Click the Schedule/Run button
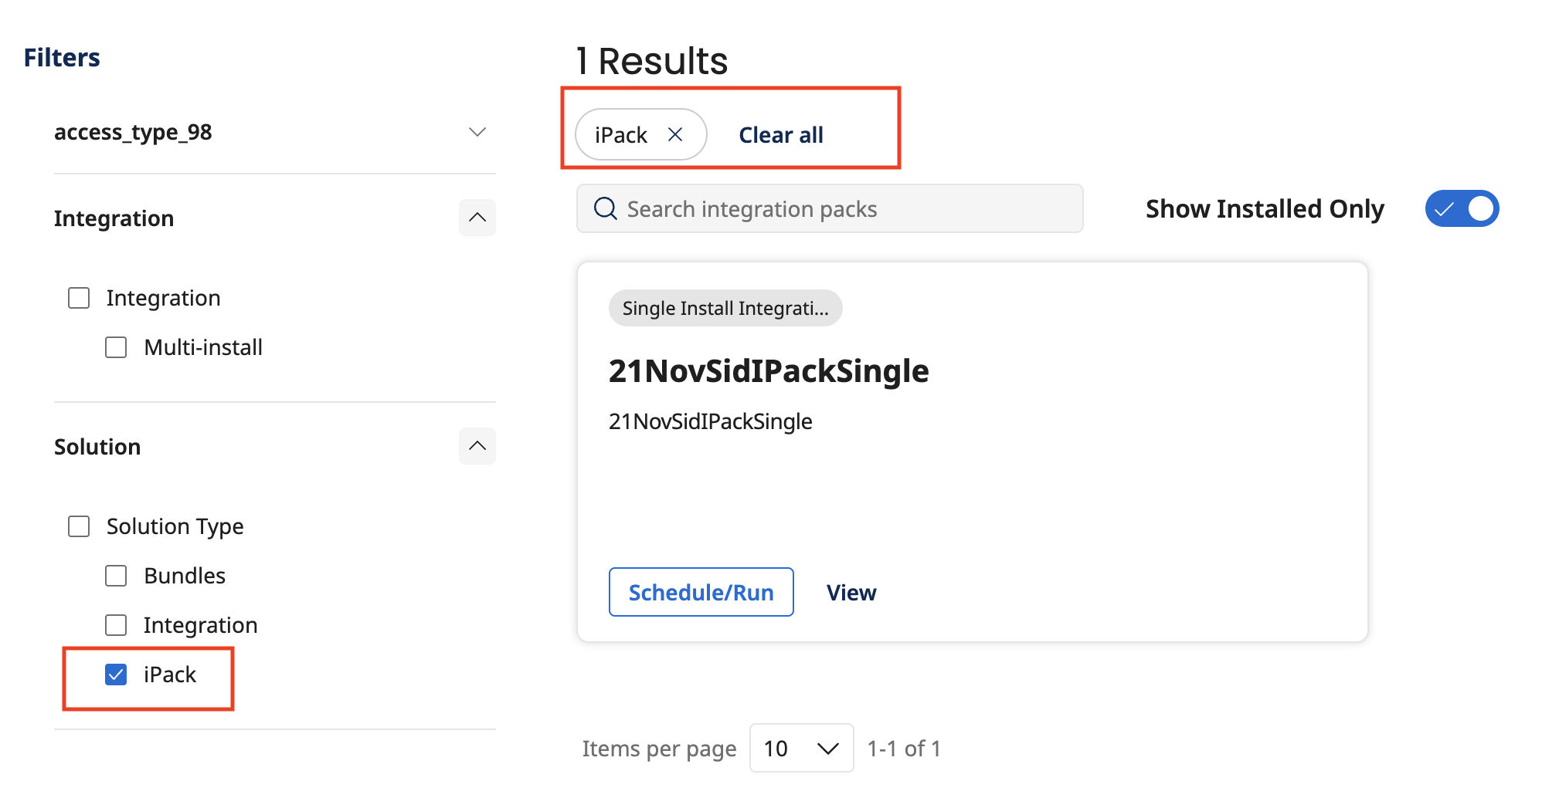 pyautogui.click(x=701, y=592)
